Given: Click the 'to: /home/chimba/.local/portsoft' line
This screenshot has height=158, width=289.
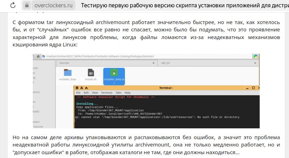Looking at the screenshot, I should 120,114.
